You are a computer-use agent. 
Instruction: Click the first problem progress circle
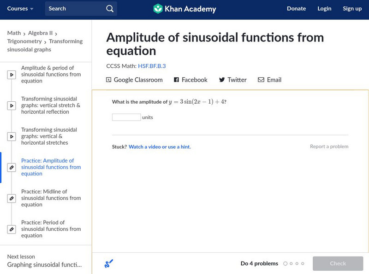point(286,264)
